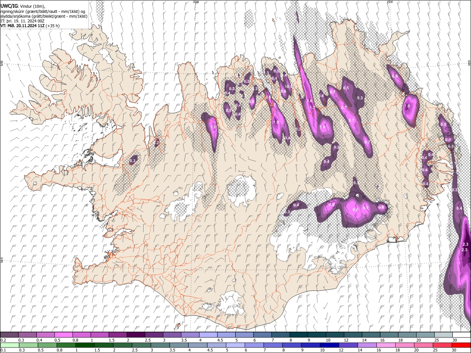The height and width of the screenshot is (353, 471).
Task: Select the darkest purple 2 swatch, upper legend
Action: click(135, 335)
